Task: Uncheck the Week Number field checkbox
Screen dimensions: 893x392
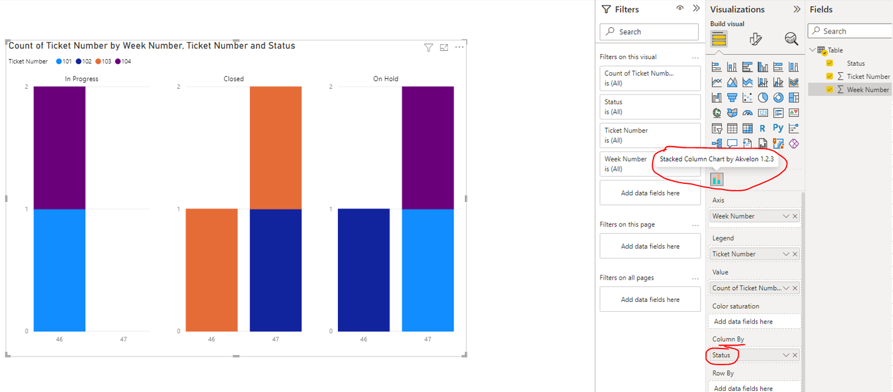Action: click(x=830, y=89)
